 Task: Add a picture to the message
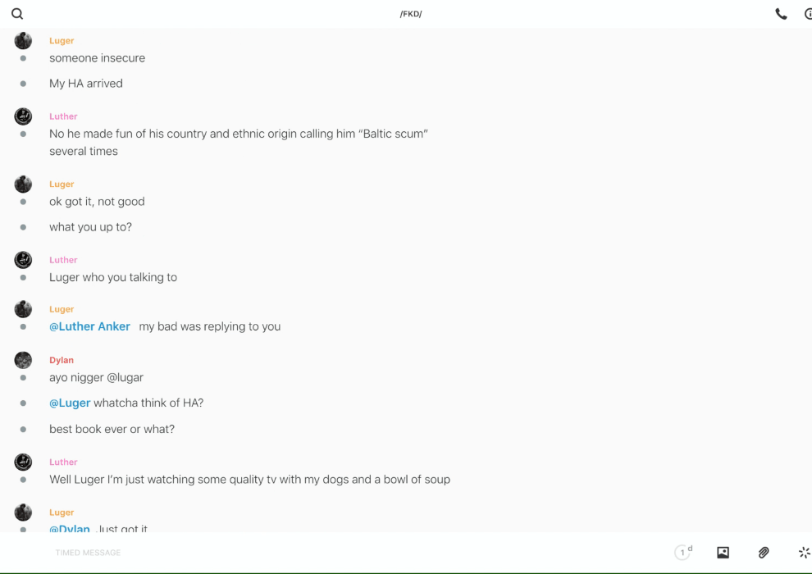(723, 553)
